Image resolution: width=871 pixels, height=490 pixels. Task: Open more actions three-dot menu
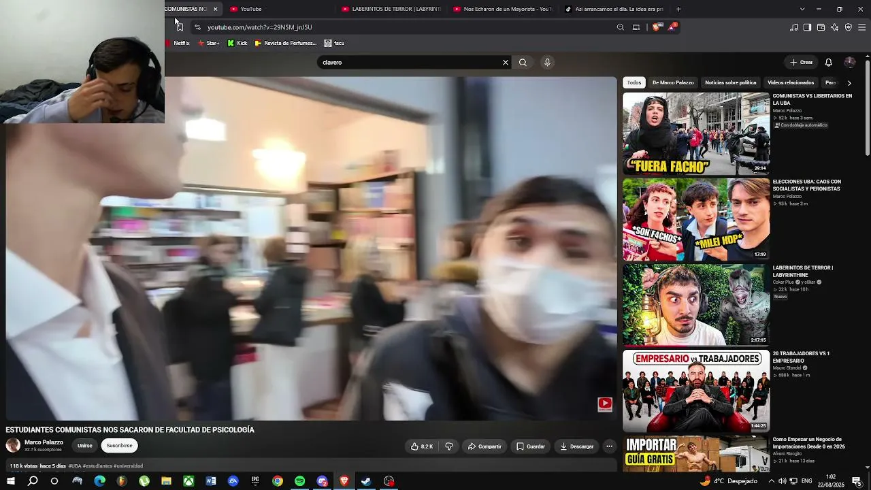pyautogui.click(x=610, y=446)
